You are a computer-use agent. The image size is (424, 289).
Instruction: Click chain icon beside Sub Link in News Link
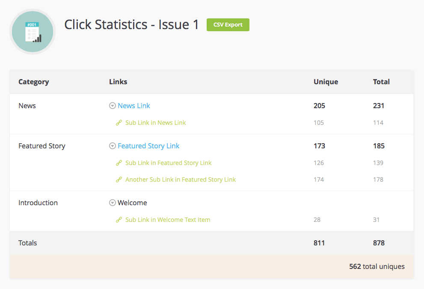click(x=119, y=123)
